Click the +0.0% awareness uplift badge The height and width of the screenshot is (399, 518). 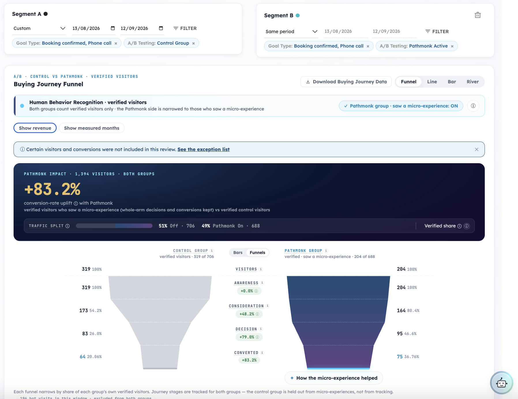[249, 291]
